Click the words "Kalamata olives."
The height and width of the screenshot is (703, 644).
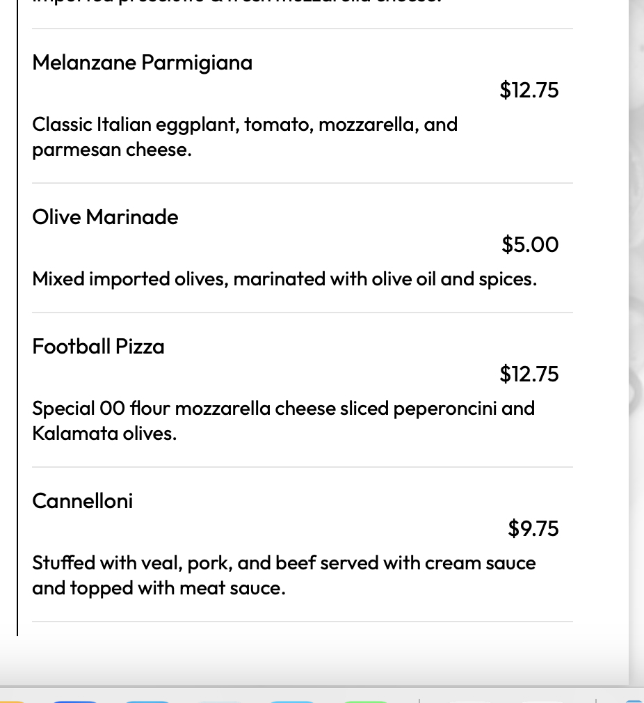[104, 434]
